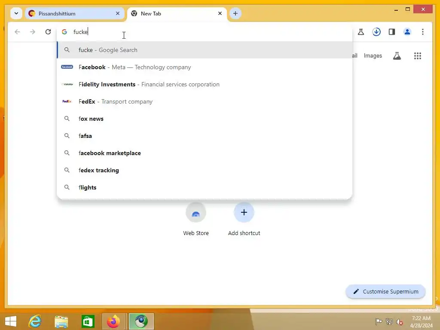Viewport: 440px width, 330px height.
Task: Choose the FedEx Transport company suggestion
Action: (204, 101)
